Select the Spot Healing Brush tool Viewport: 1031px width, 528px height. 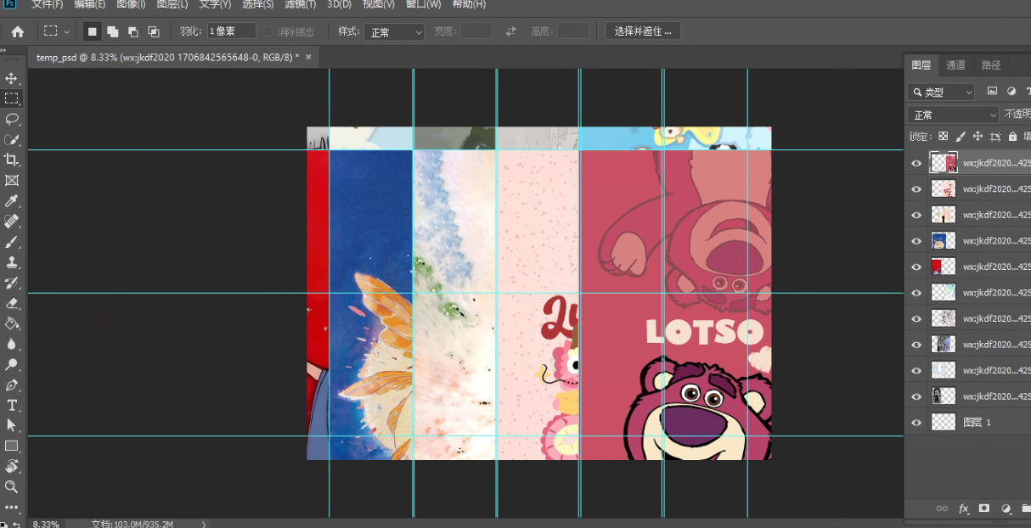coord(12,222)
